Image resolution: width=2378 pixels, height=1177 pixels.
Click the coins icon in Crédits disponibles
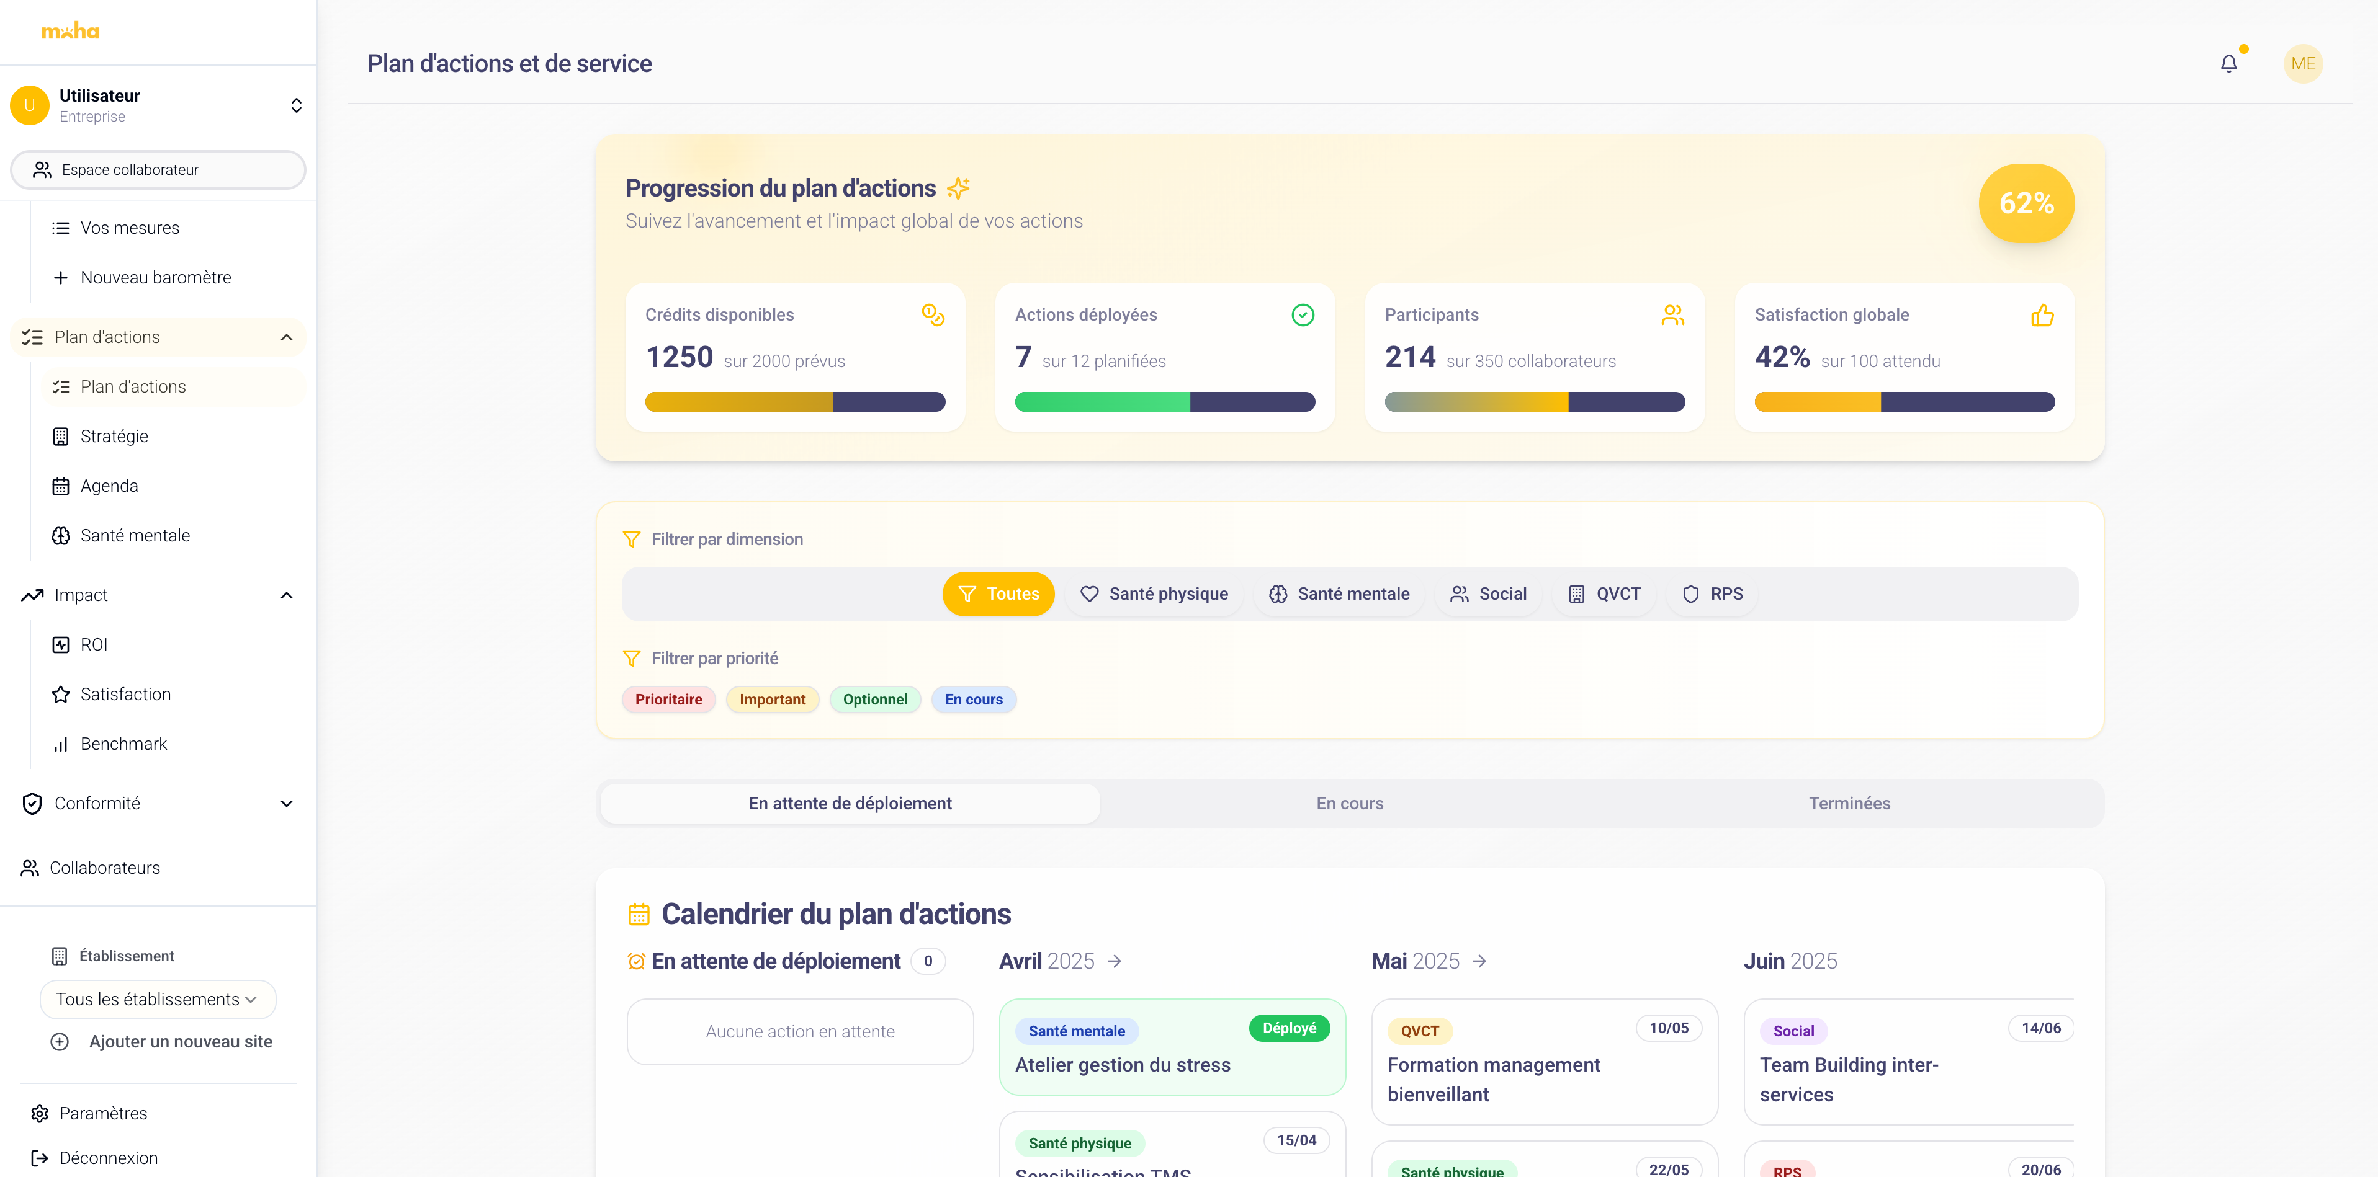point(932,316)
